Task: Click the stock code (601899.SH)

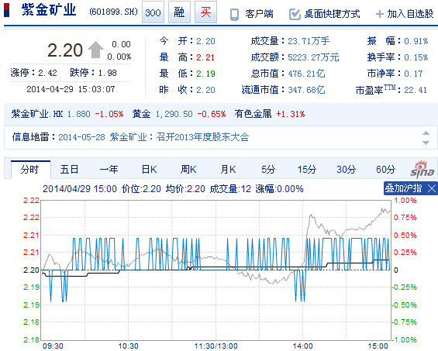Action: coord(113,12)
